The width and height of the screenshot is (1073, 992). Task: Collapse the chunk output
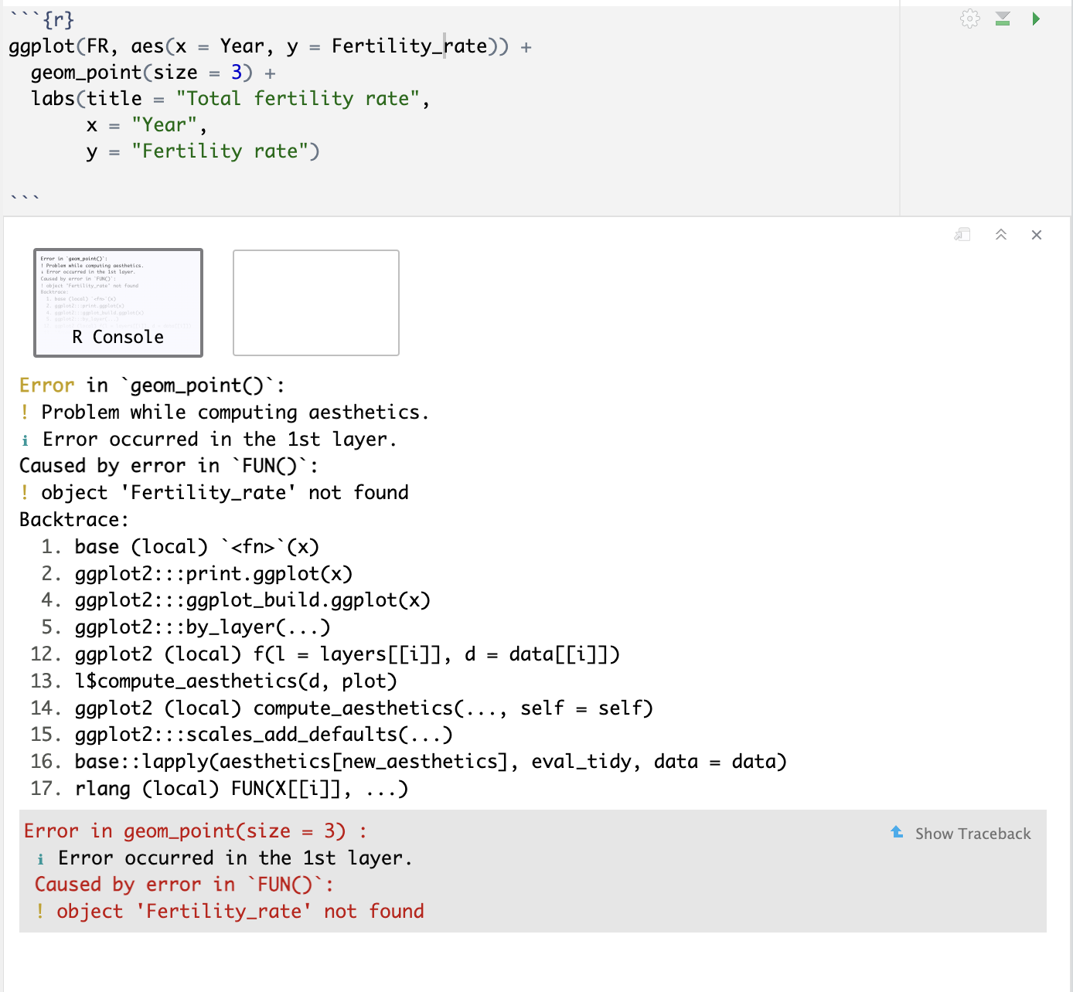coord(1001,234)
